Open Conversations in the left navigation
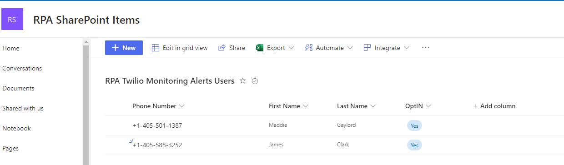Image resolution: width=564 pixels, height=165 pixels. 22,68
